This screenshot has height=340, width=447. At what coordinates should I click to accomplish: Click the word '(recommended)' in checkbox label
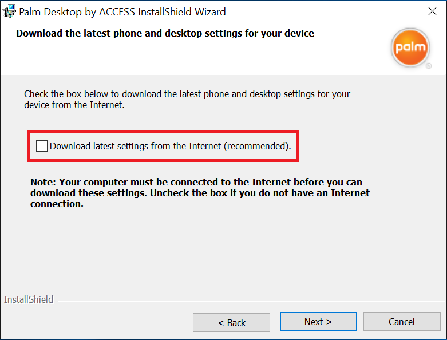coord(256,146)
